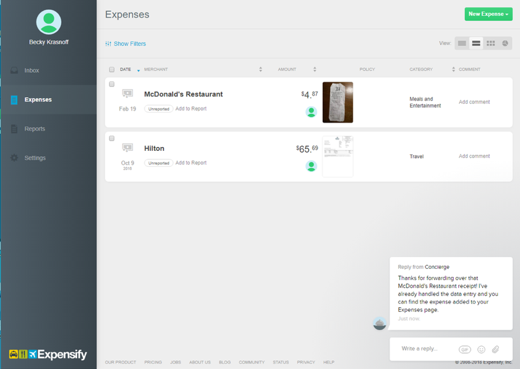Open the Status footer link
The image size is (520, 369).
tap(281, 362)
